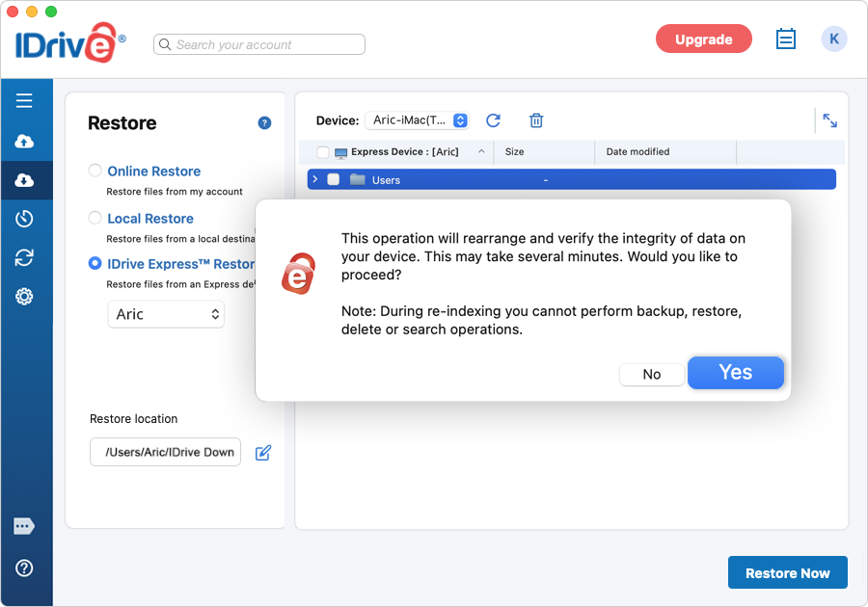Click the trash delete icon
This screenshot has height=607, width=868.
pyautogui.click(x=536, y=120)
